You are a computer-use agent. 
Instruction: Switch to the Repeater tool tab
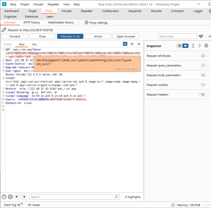pos(87,11)
